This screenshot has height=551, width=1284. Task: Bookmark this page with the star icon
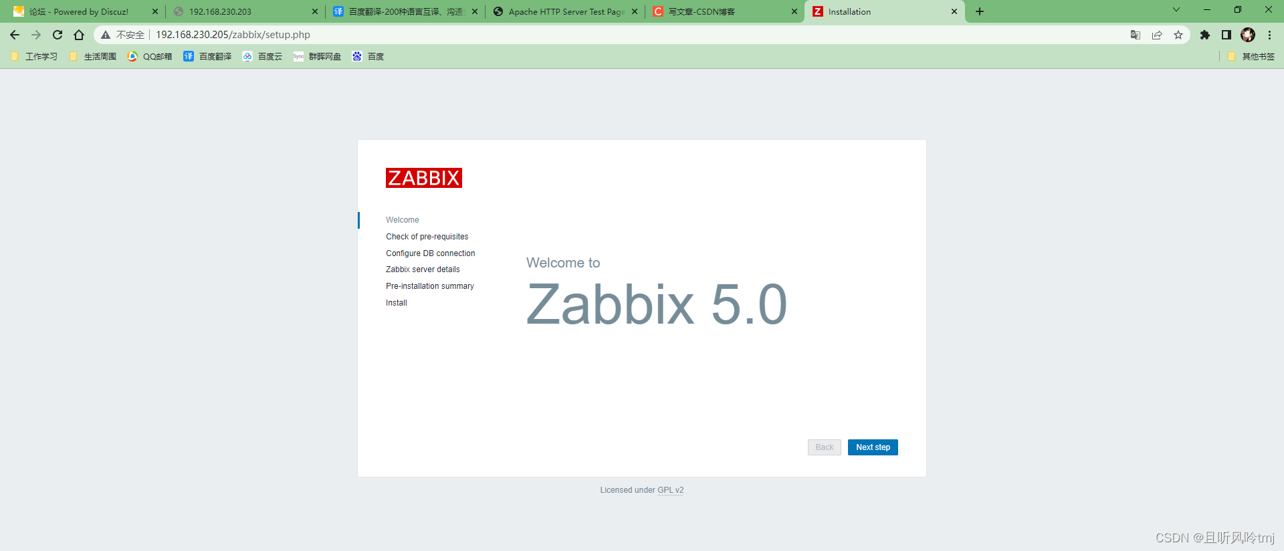(x=1178, y=35)
